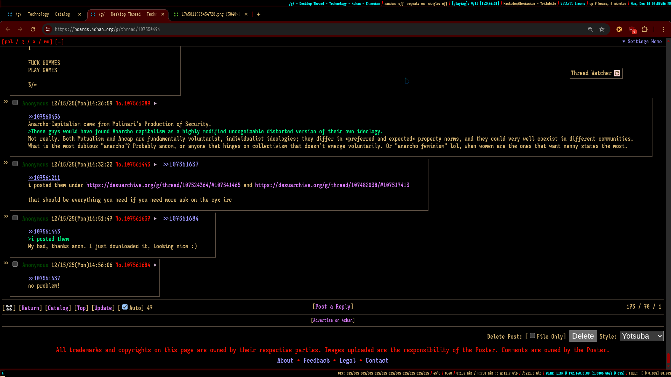Open new tab with plus button
671x377 pixels.
pyautogui.click(x=259, y=14)
